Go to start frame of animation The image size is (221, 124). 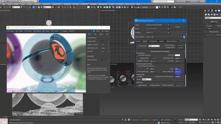pyautogui.click(x=200, y=120)
